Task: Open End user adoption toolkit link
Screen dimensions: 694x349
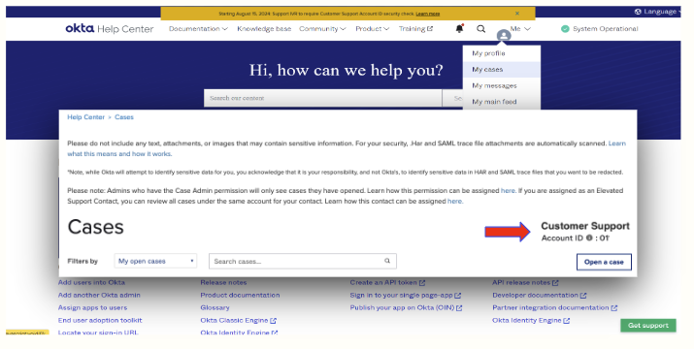Action: pyautogui.click(x=100, y=320)
